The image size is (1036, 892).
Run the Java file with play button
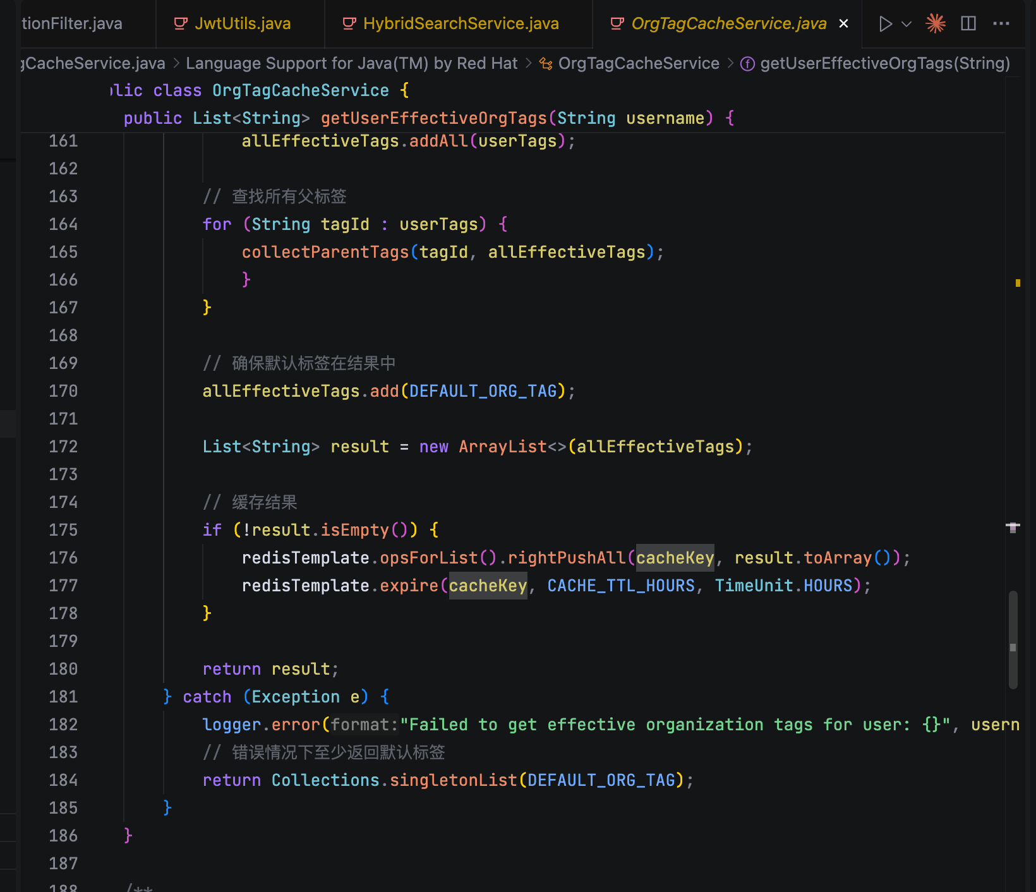pos(885,24)
